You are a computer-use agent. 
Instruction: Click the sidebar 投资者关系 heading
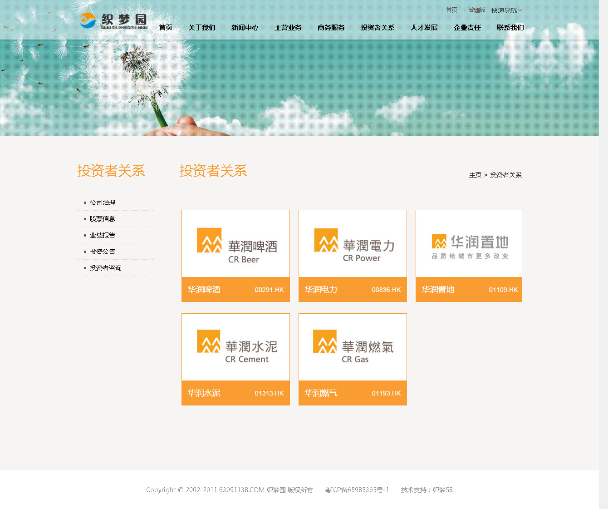[111, 171]
